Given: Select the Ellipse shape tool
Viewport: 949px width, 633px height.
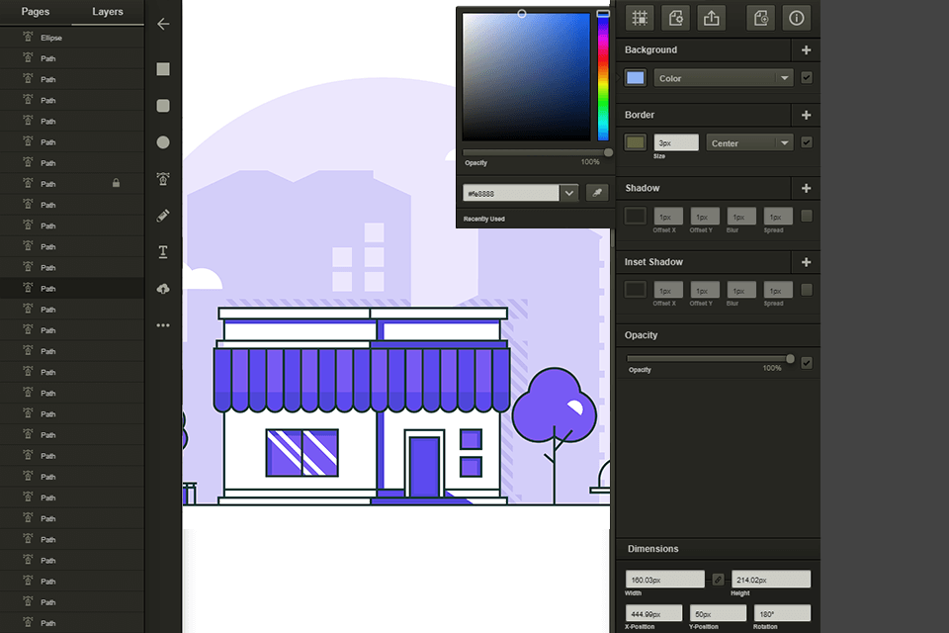Looking at the screenshot, I should click(163, 142).
